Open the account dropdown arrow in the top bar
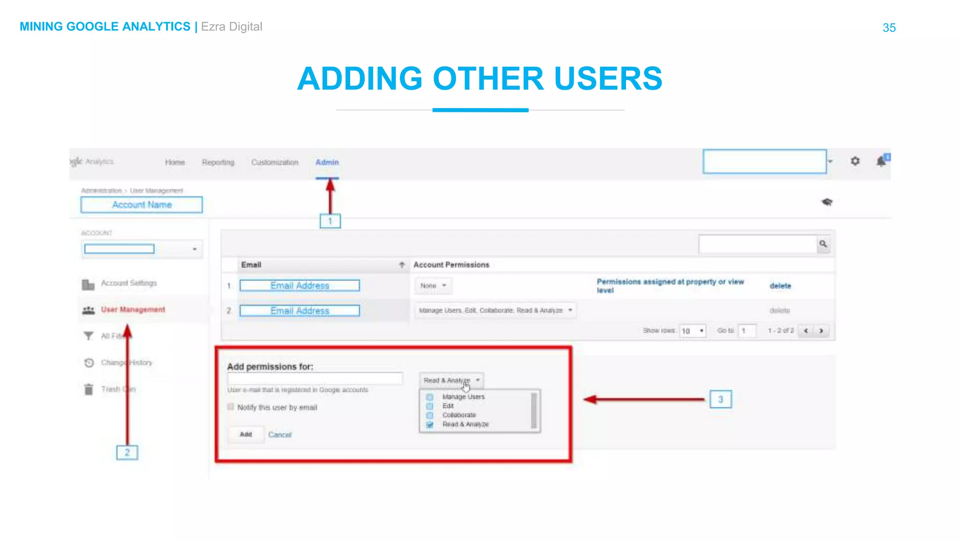This screenshot has width=961, height=541. pos(830,162)
